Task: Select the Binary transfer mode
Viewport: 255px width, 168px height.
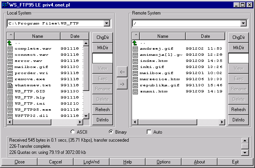Action: tap(111, 132)
